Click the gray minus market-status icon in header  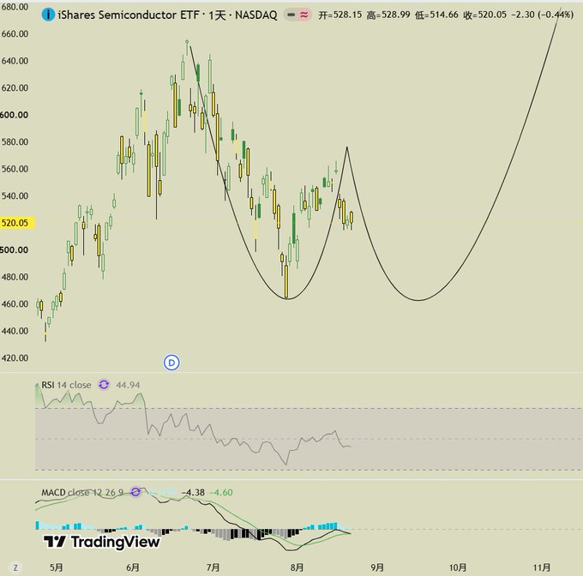click(x=291, y=15)
